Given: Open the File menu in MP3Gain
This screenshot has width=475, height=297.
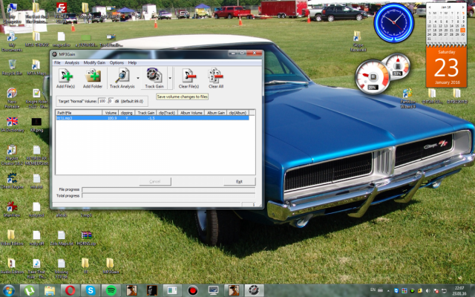Looking at the screenshot, I should point(57,62).
